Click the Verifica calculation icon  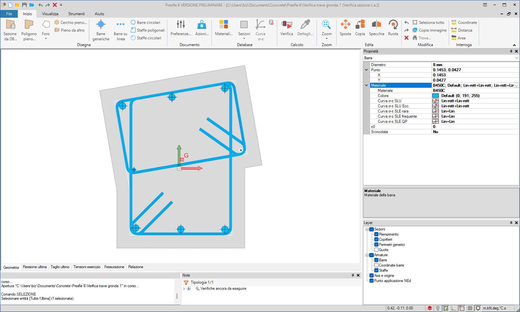(286, 28)
